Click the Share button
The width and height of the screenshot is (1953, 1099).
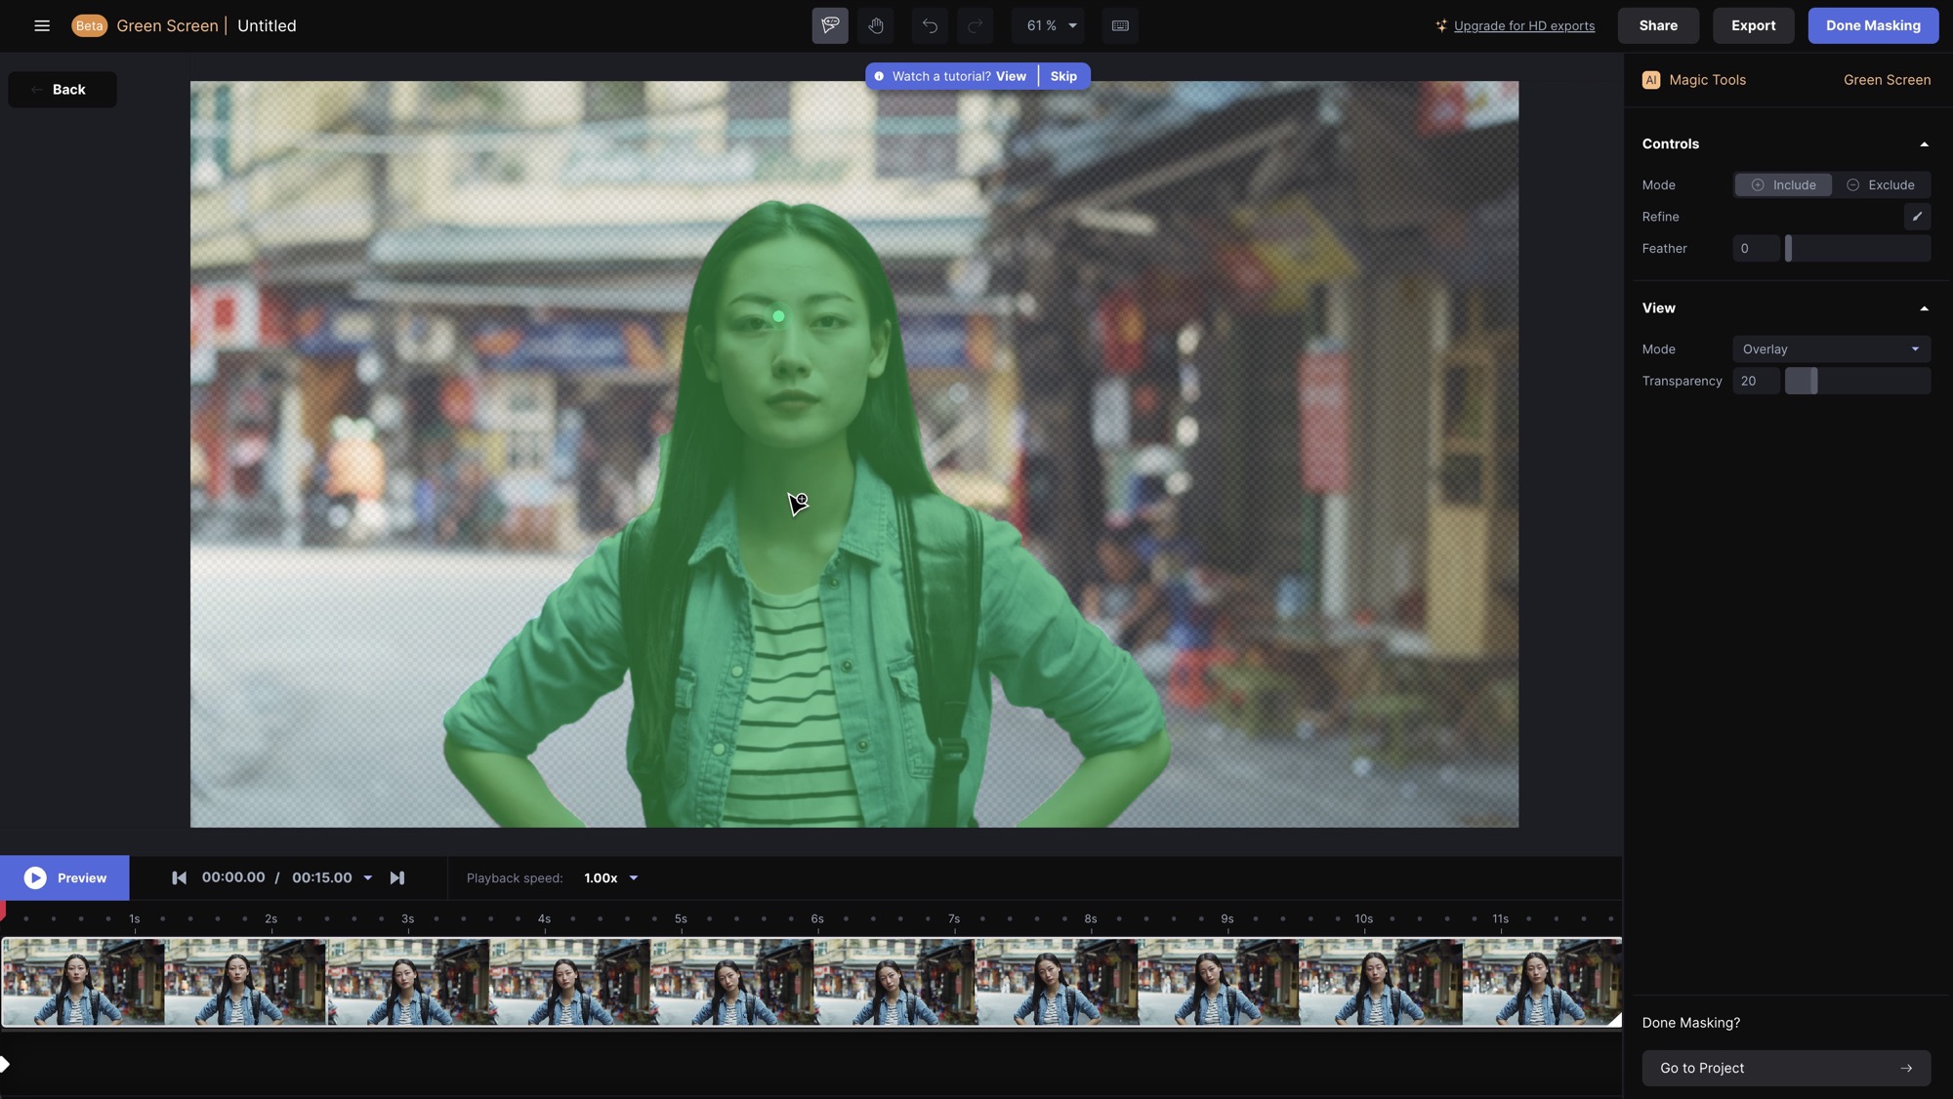pyautogui.click(x=1658, y=25)
